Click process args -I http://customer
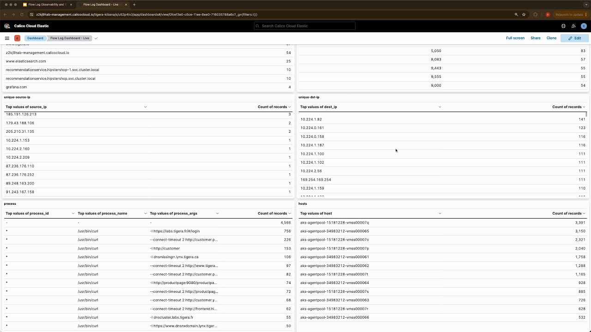This screenshot has height=332, width=591. (x=165, y=249)
